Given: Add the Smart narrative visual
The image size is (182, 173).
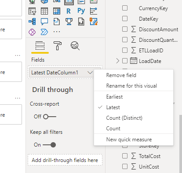Looking at the screenshot, I should click(57, 22).
